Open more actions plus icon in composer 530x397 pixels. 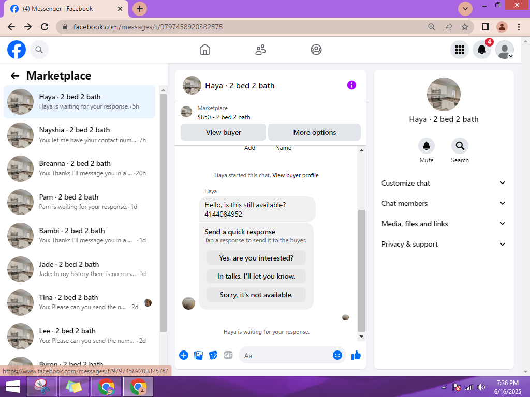(184, 355)
